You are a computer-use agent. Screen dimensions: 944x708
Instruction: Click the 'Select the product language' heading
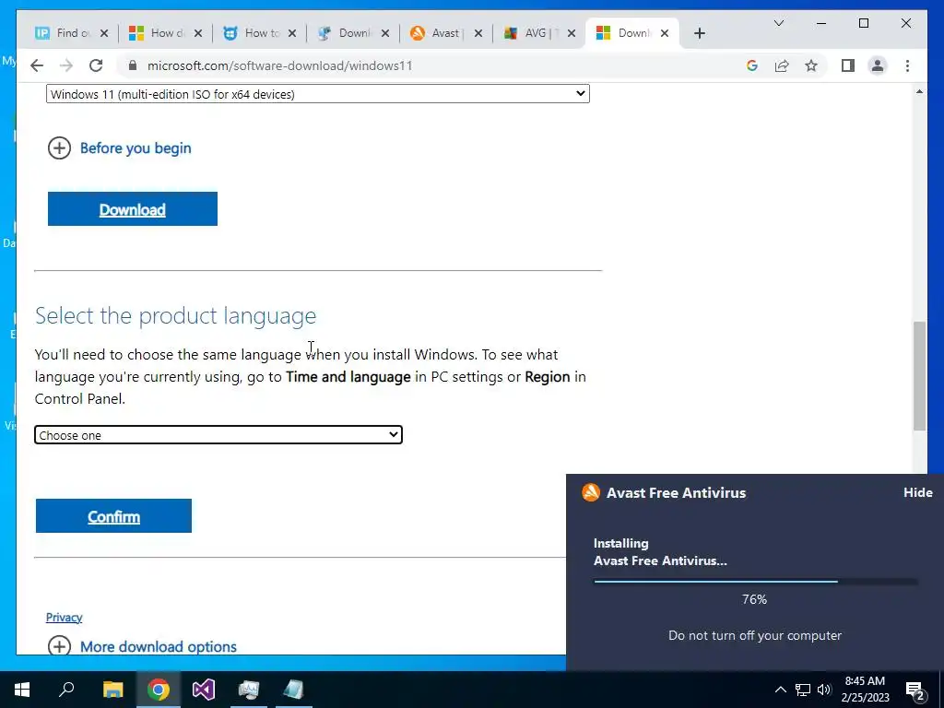[x=176, y=315]
